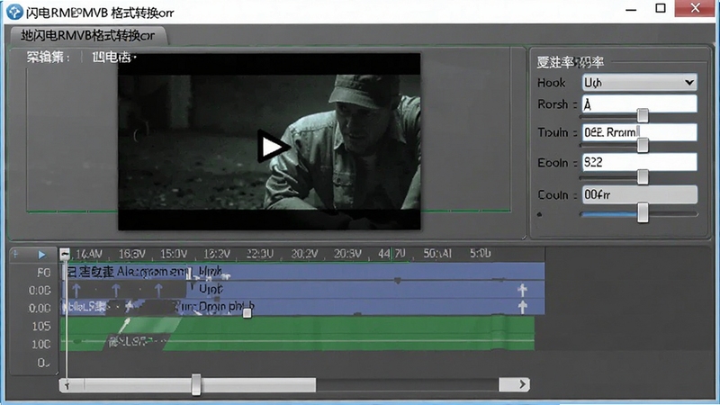Screen dimensions: 720x405
Task: Click the small square keyframe handle on Drnin track
Action: pyautogui.click(x=247, y=313)
